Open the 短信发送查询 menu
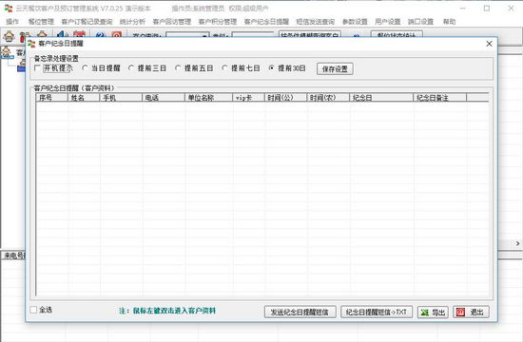The image size is (523, 342). pyautogui.click(x=316, y=22)
